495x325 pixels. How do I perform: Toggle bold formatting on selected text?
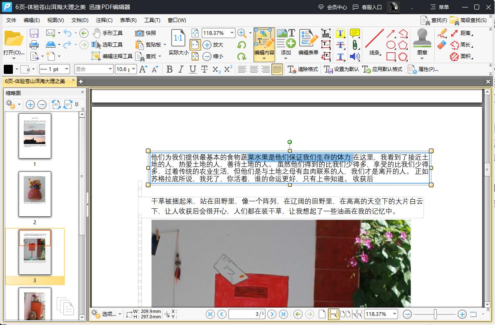point(169,69)
